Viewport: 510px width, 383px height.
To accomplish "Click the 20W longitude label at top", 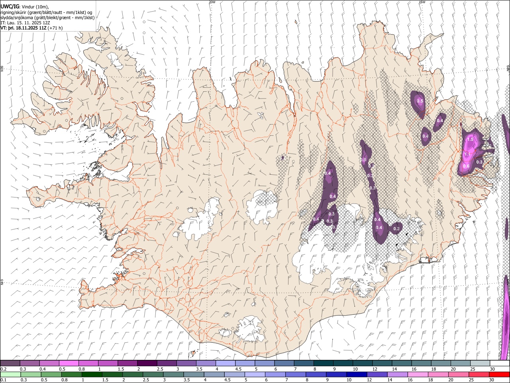I will pos(212,2).
